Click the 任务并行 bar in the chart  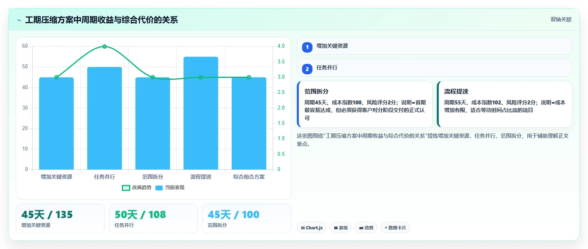tap(105, 118)
